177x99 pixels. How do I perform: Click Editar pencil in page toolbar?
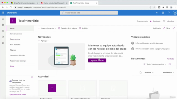pos(166,28)
